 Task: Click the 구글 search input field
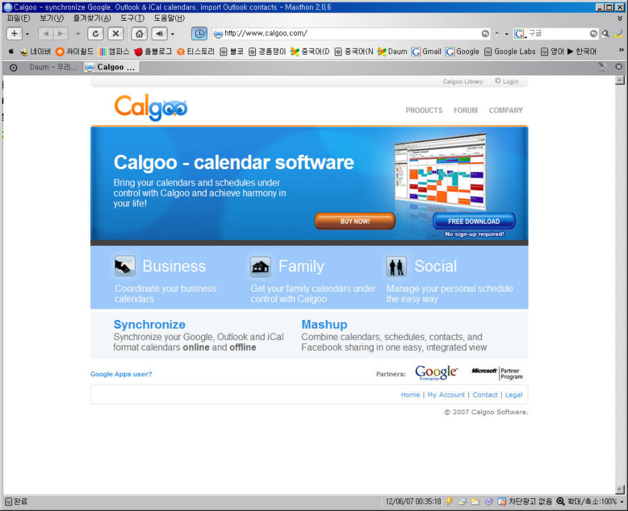coord(557,33)
